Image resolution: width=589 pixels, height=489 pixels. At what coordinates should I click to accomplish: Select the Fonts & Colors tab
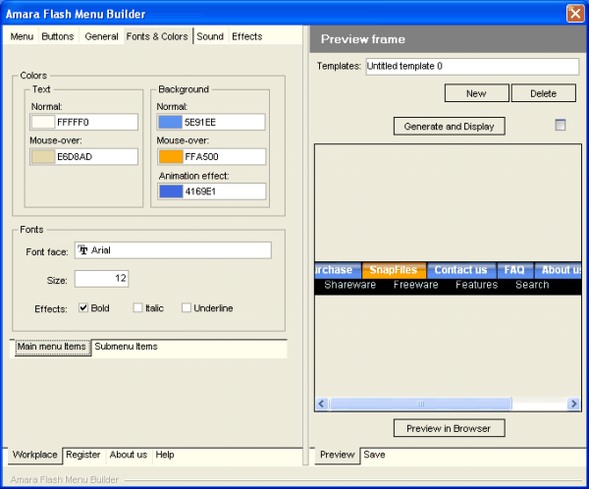[x=157, y=36]
